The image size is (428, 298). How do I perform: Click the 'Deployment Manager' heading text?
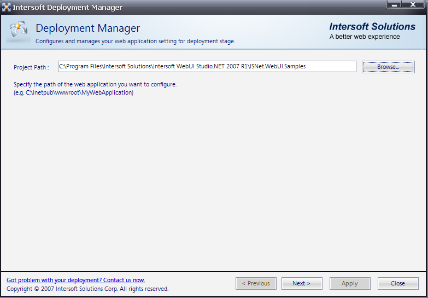87,28
